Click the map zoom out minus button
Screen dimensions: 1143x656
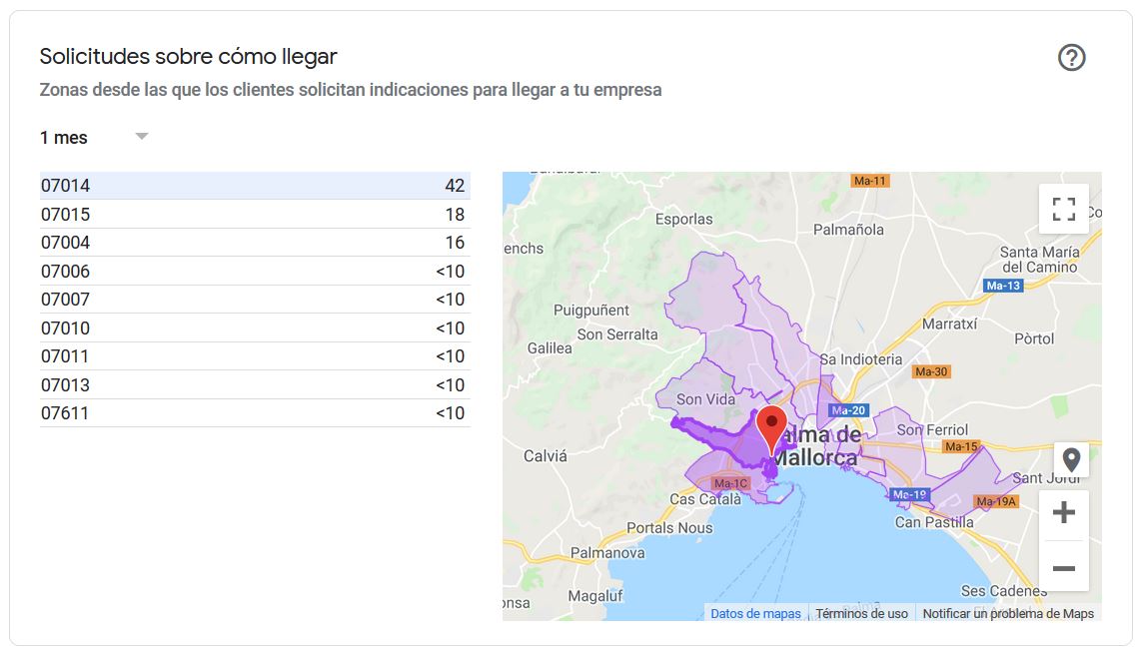coord(1063,568)
